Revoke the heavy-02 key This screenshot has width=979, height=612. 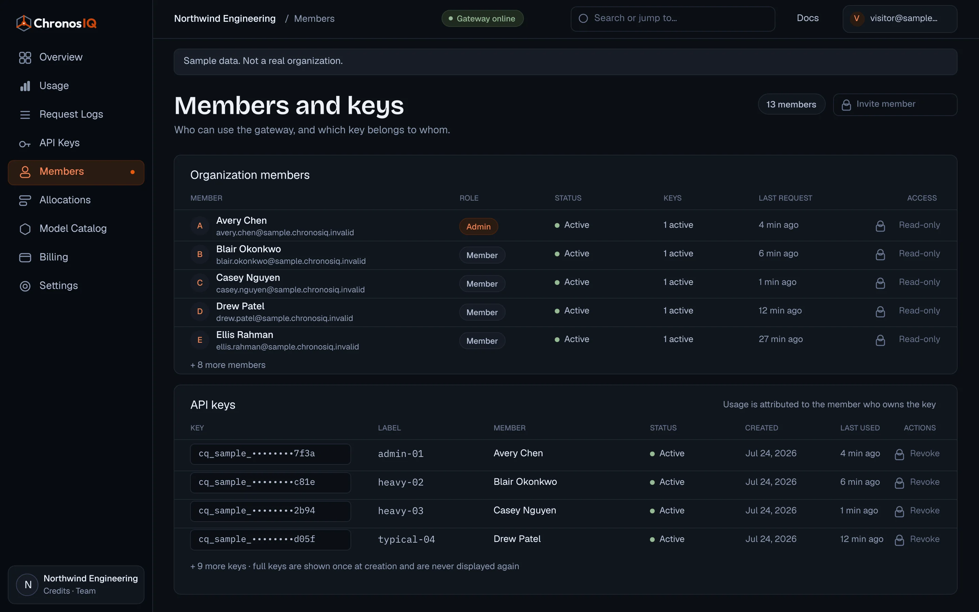click(x=924, y=482)
